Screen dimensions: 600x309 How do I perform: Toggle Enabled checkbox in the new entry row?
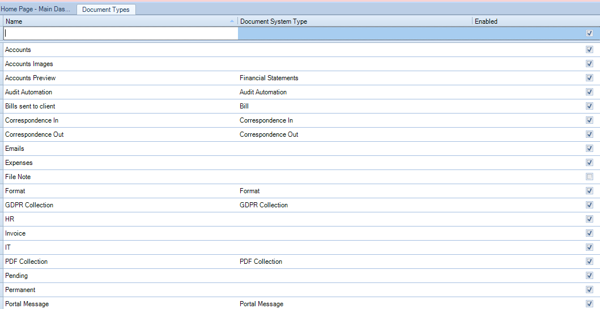(x=589, y=33)
